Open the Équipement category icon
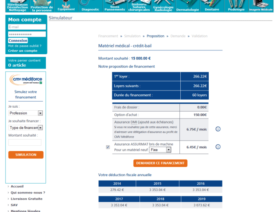 click(66, 6)
